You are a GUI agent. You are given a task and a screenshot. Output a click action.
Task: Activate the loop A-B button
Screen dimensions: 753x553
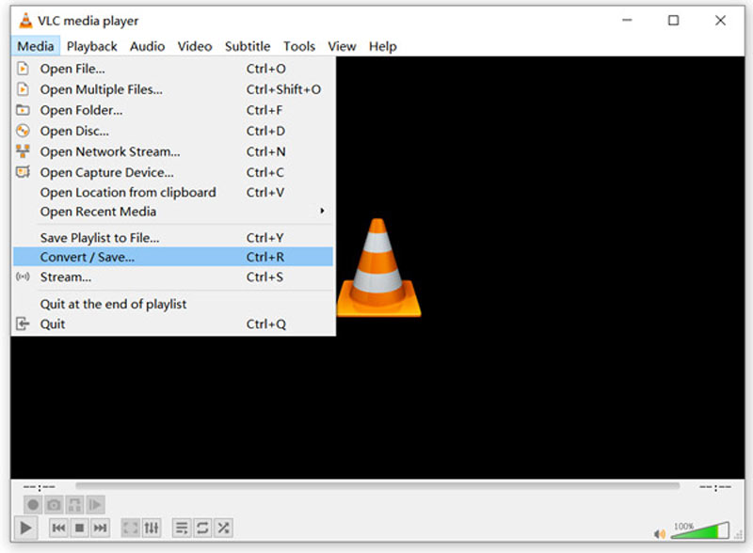pyautogui.click(x=74, y=505)
